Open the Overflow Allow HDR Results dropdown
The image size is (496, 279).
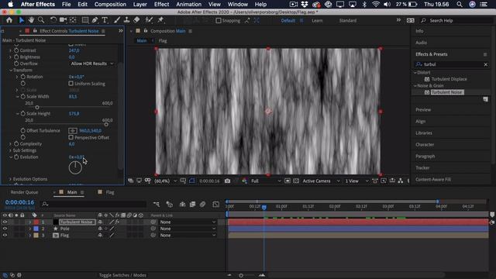tap(91, 64)
